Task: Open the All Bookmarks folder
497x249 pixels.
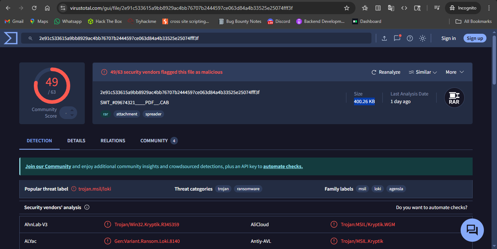Action: tap(474, 21)
